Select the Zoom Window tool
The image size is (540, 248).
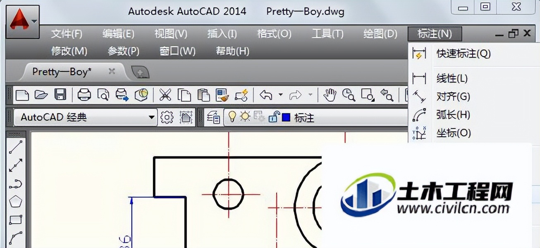tap(368, 95)
